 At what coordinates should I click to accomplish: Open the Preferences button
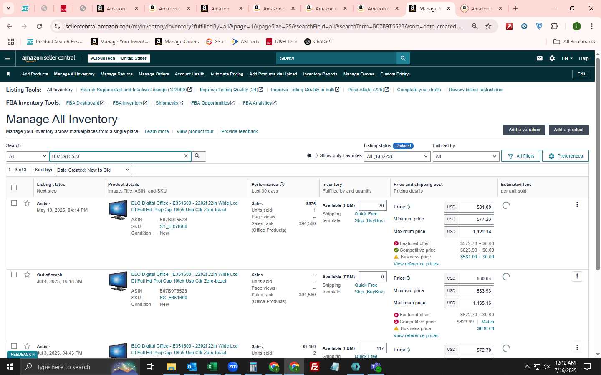[566, 156]
